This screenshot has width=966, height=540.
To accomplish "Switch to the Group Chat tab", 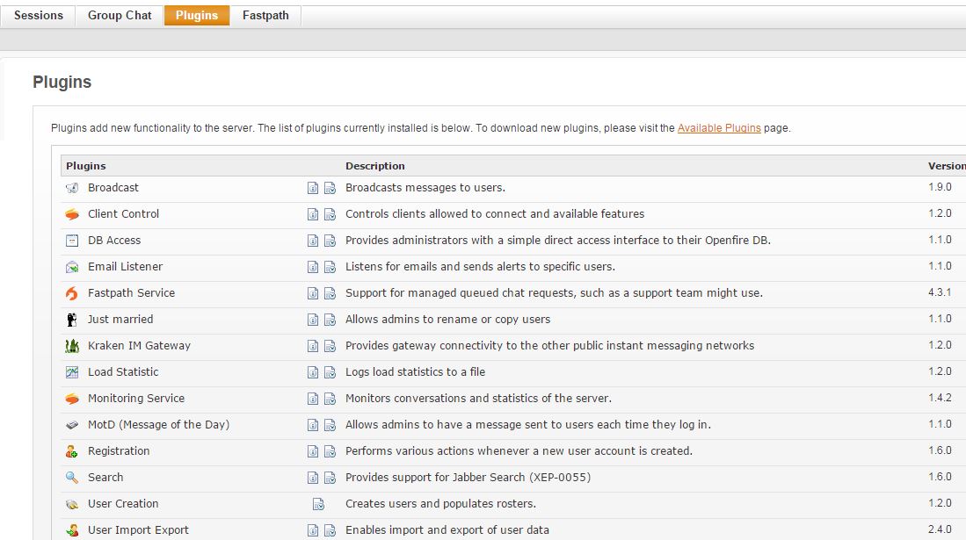I will pyautogui.click(x=120, y=16).
